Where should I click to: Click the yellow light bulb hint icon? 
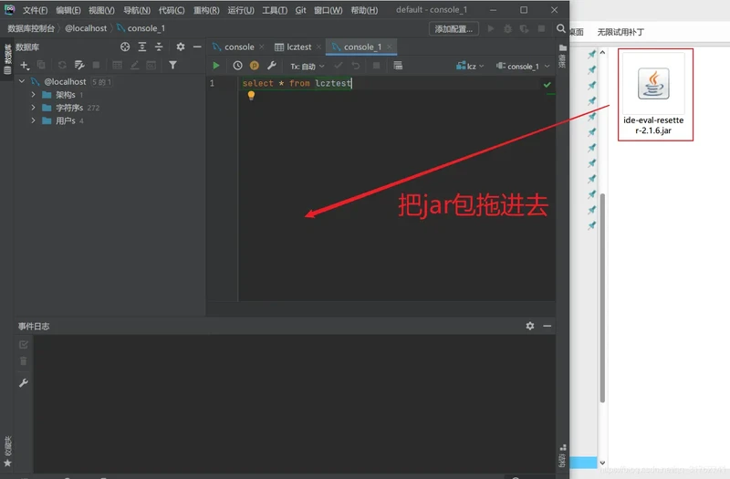[252, 96]
